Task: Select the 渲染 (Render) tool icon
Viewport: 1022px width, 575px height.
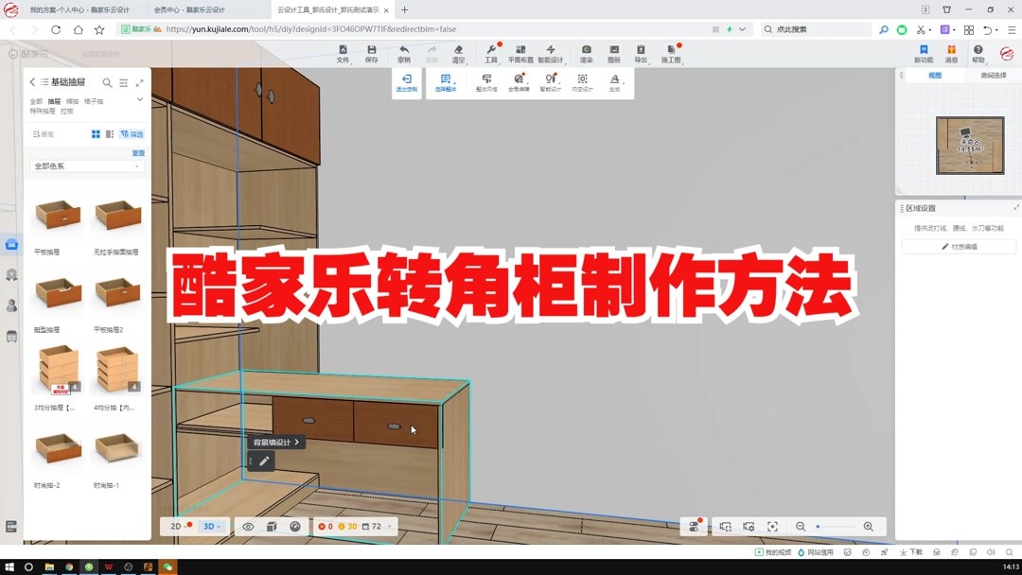Action: pyautogui.click(x=586, y=52)
